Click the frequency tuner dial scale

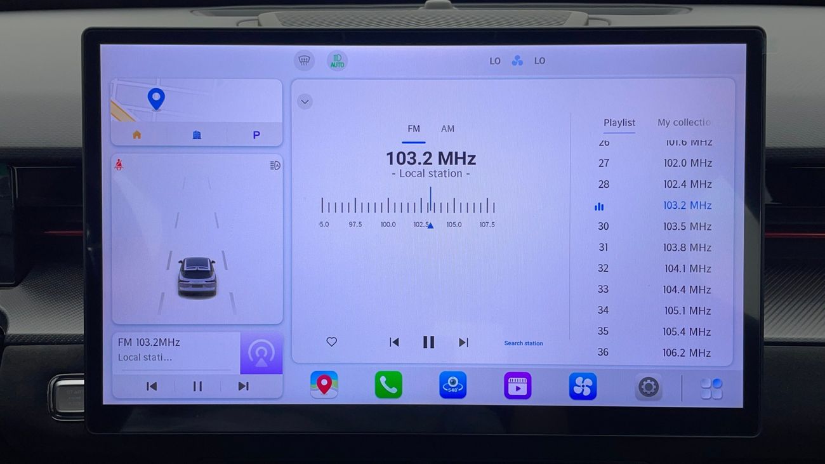407,206
